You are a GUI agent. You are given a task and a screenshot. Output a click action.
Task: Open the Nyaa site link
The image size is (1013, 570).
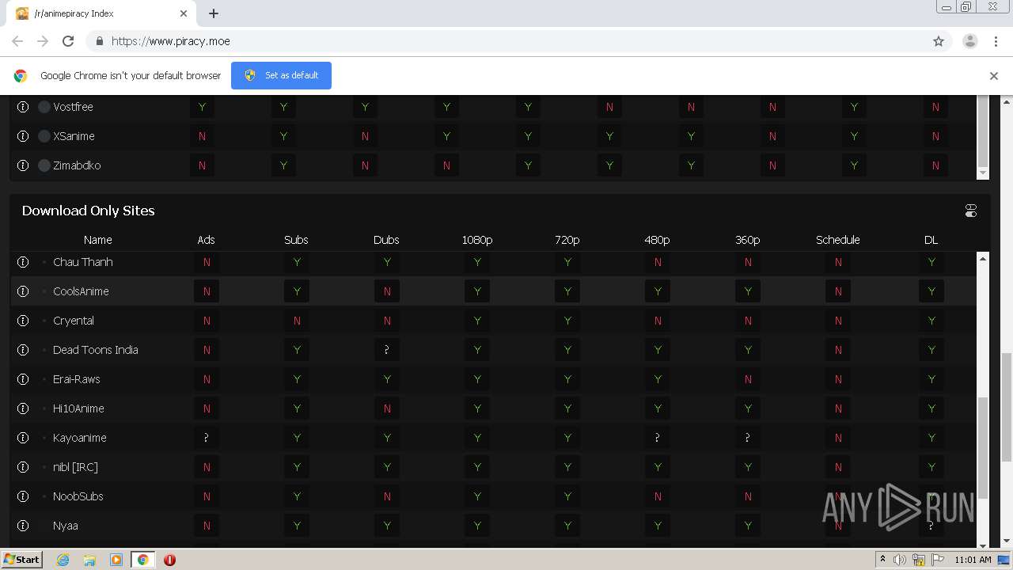coord(65,526)
